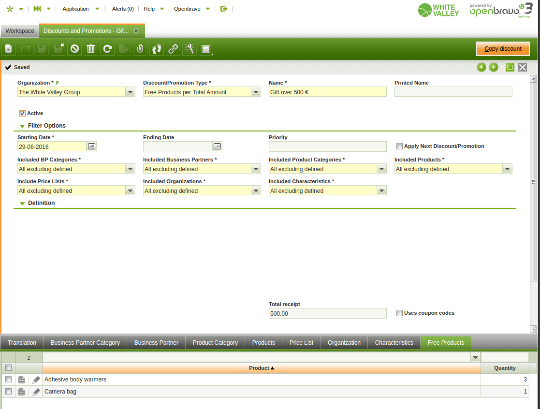
Task: Switch to the Product Category tab
Action: point(215,343)
